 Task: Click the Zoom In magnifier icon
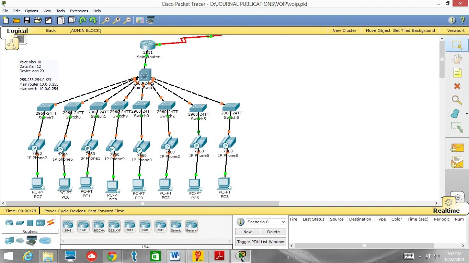[x=105, y=20]
